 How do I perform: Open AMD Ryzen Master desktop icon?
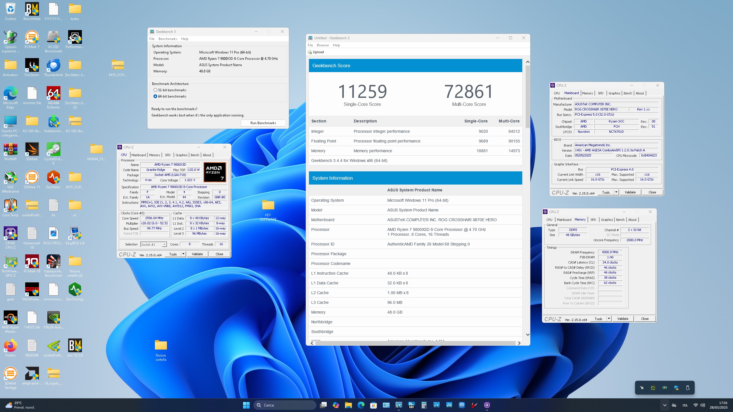pos(10,322)
